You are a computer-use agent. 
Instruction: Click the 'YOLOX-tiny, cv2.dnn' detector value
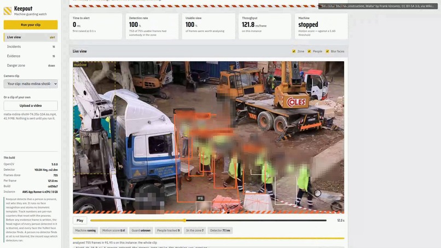tap(46, 170)
